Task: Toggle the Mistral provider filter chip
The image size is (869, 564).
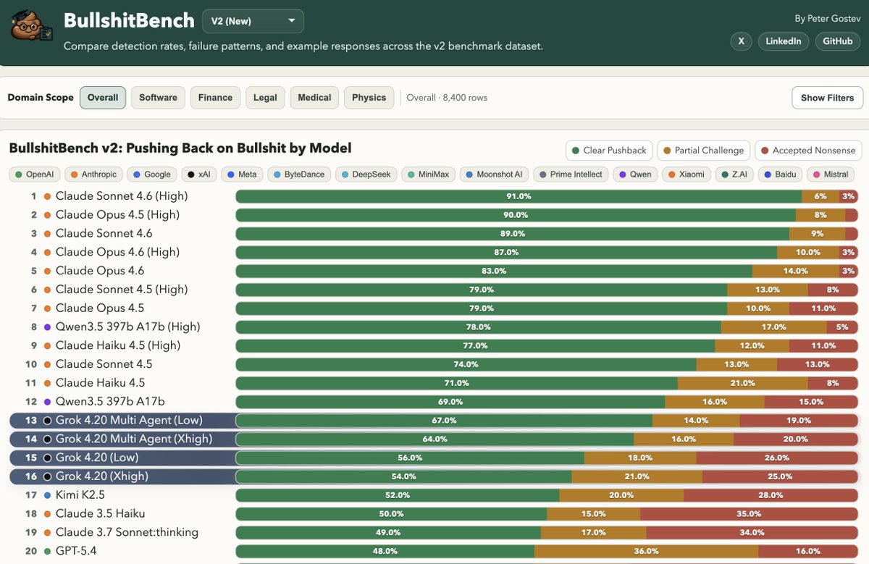Action: (830, 174)
